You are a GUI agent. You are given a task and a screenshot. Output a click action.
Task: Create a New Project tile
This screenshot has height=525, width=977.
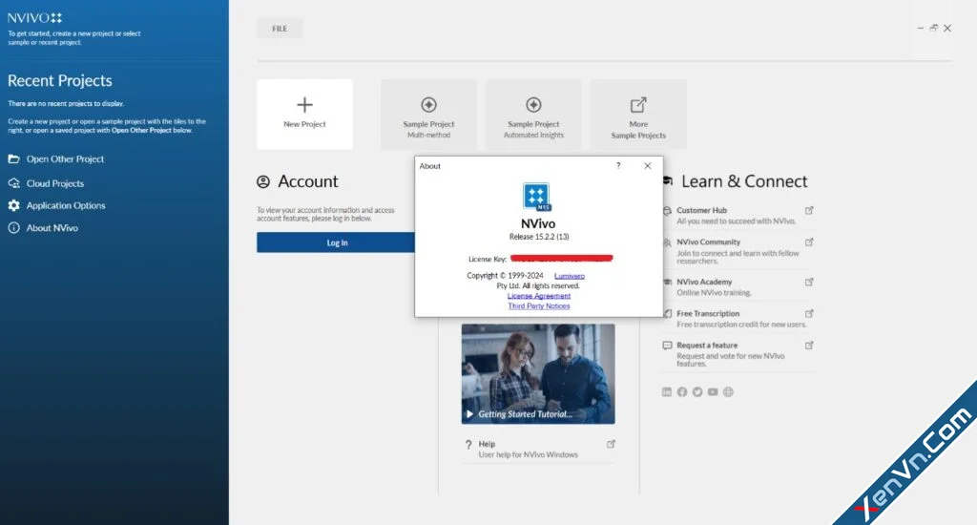coord(304,115)
